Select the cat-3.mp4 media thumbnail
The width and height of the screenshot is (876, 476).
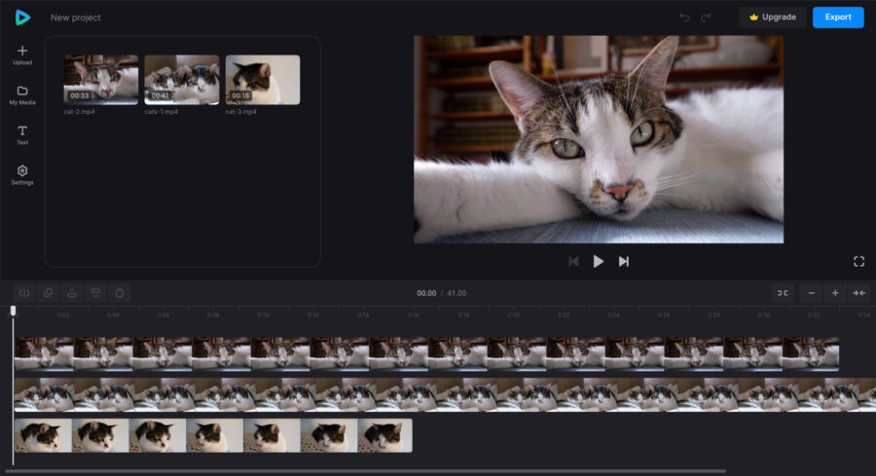263,80
